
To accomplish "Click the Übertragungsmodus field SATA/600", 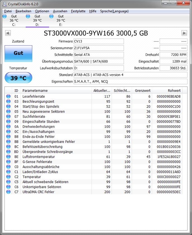I will (x=99, y=61).
